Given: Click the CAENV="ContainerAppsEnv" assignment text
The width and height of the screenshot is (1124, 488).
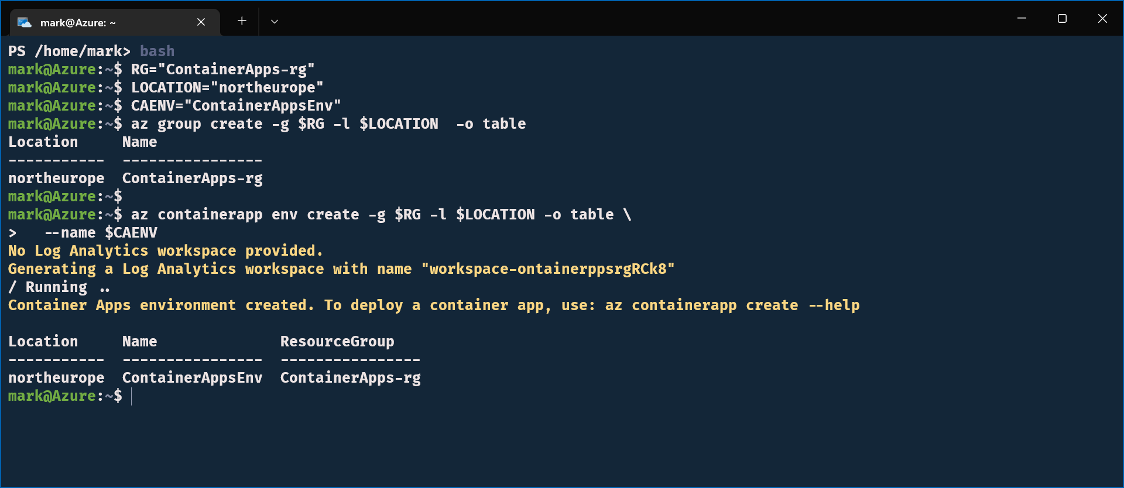Looking at the screenshot, I should coord(235,106).
